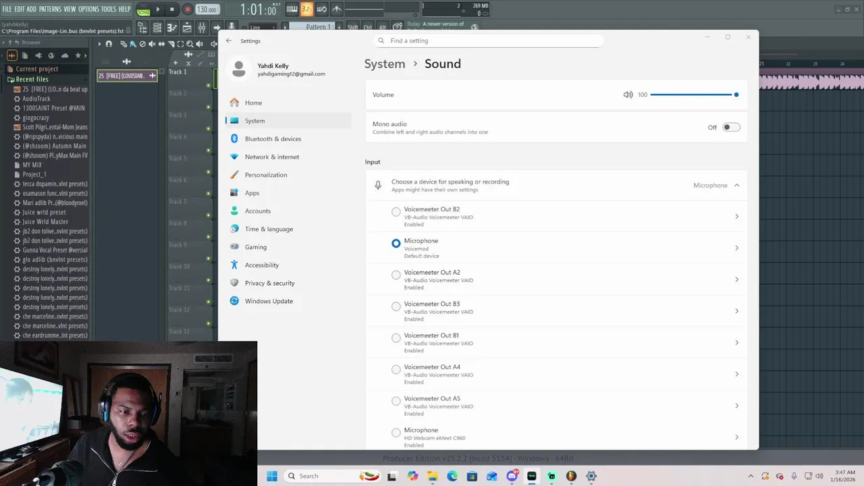Click the browser favorites star icon

pos(78,55)
